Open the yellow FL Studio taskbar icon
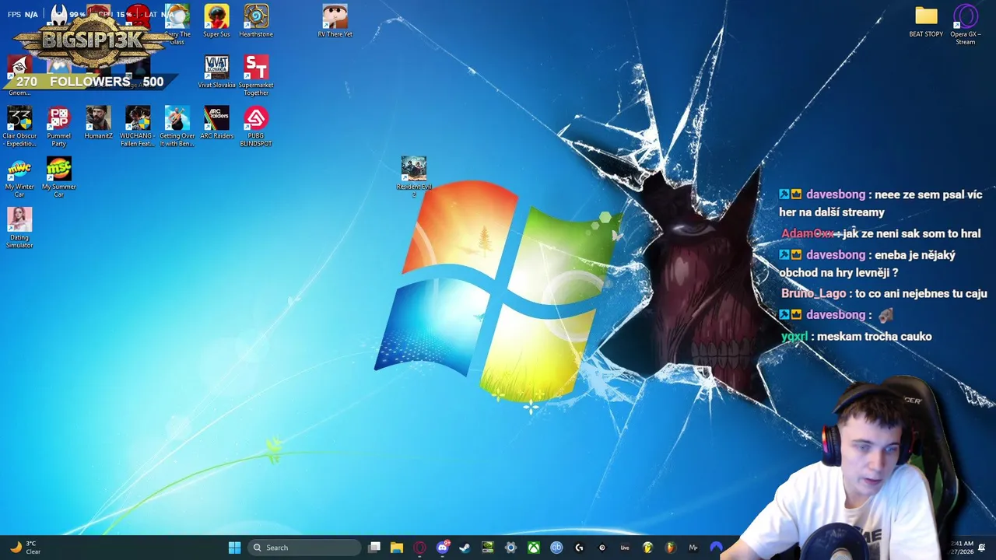The width and height of the screenshot is (996, 560). [x=647, y=548]
